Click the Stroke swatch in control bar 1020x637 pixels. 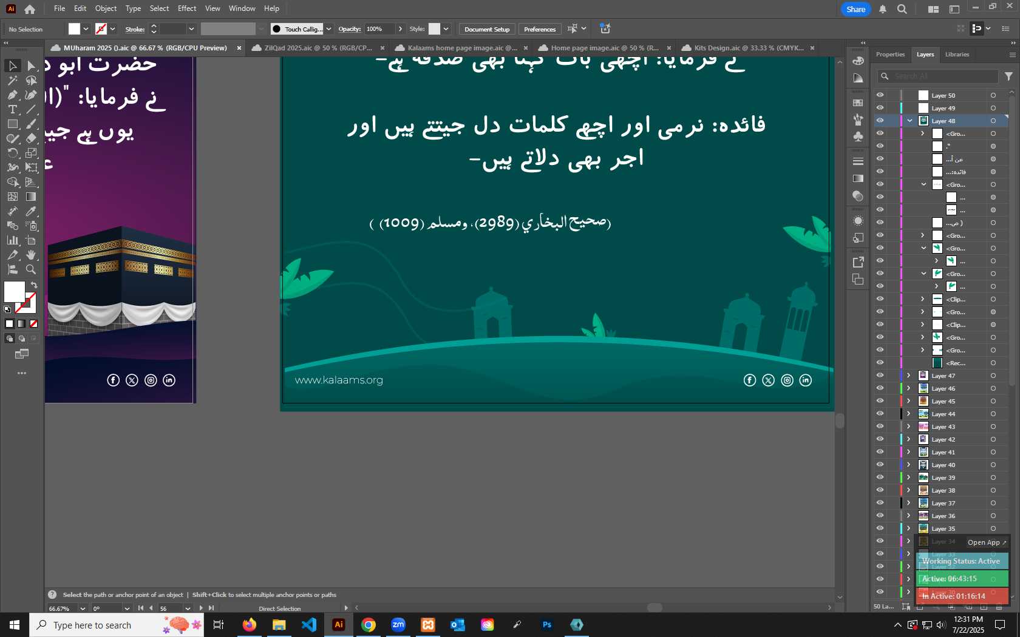pos(101,29)
